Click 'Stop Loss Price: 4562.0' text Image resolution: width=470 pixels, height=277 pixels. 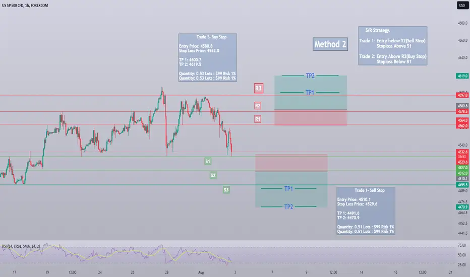point(199,50)
